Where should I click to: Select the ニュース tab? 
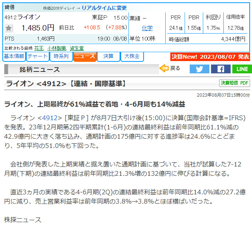coord(84,56)
